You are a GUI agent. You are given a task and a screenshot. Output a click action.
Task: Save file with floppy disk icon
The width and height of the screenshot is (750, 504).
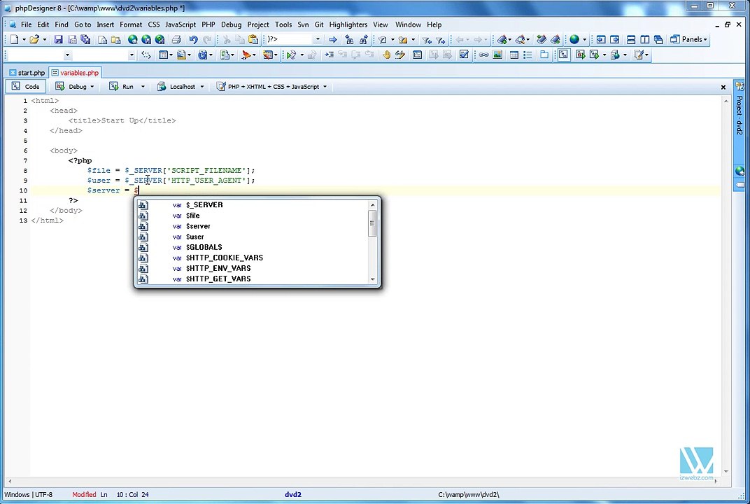[58, 40]
